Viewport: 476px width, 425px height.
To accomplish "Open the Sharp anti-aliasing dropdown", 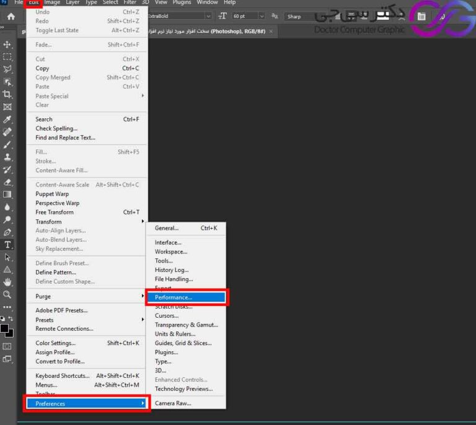I will (299, 16).
